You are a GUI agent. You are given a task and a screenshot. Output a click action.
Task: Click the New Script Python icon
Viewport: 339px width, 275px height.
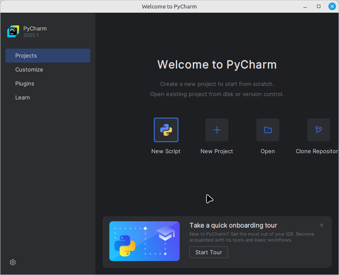pos(166,130)
